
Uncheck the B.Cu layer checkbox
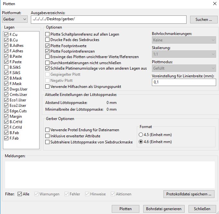(6, 40)
